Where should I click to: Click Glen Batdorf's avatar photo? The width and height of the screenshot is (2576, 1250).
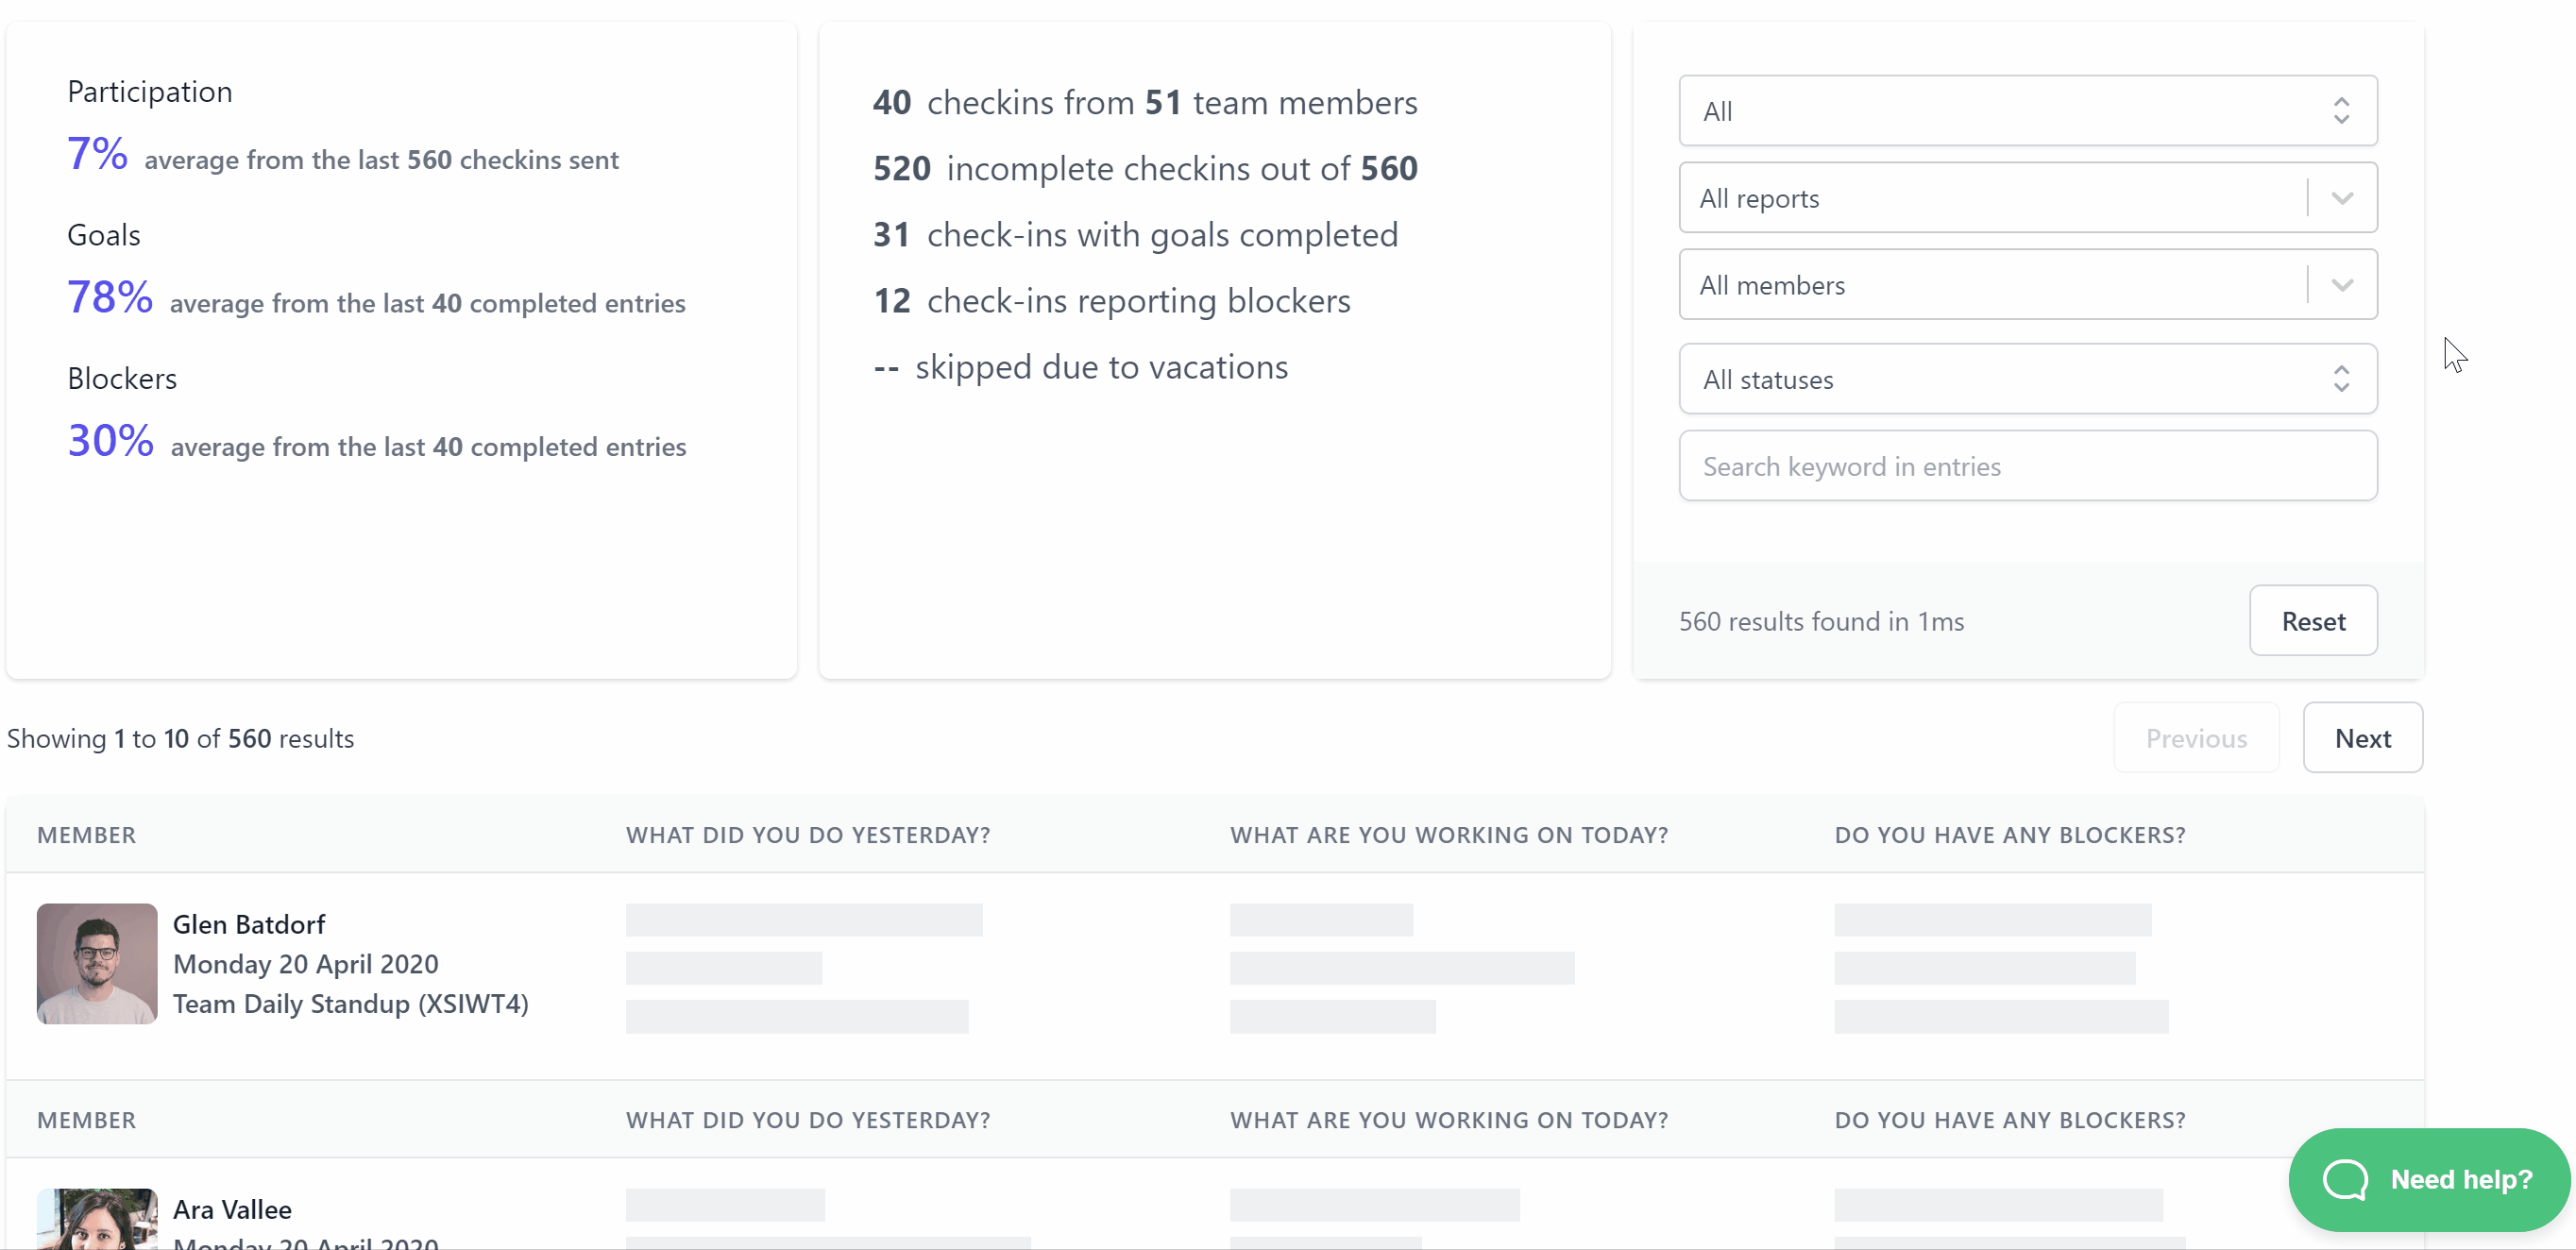pyautogui.click(x=97, y=964)
